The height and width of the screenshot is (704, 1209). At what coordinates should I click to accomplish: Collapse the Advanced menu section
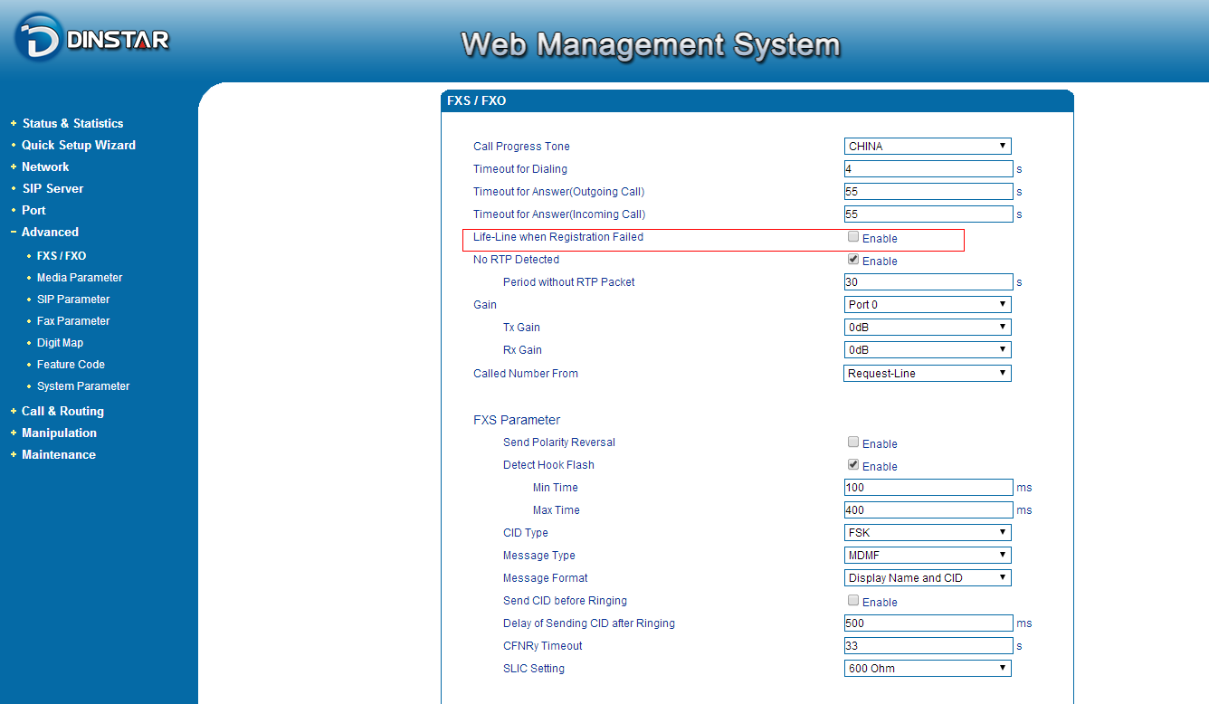50,232
